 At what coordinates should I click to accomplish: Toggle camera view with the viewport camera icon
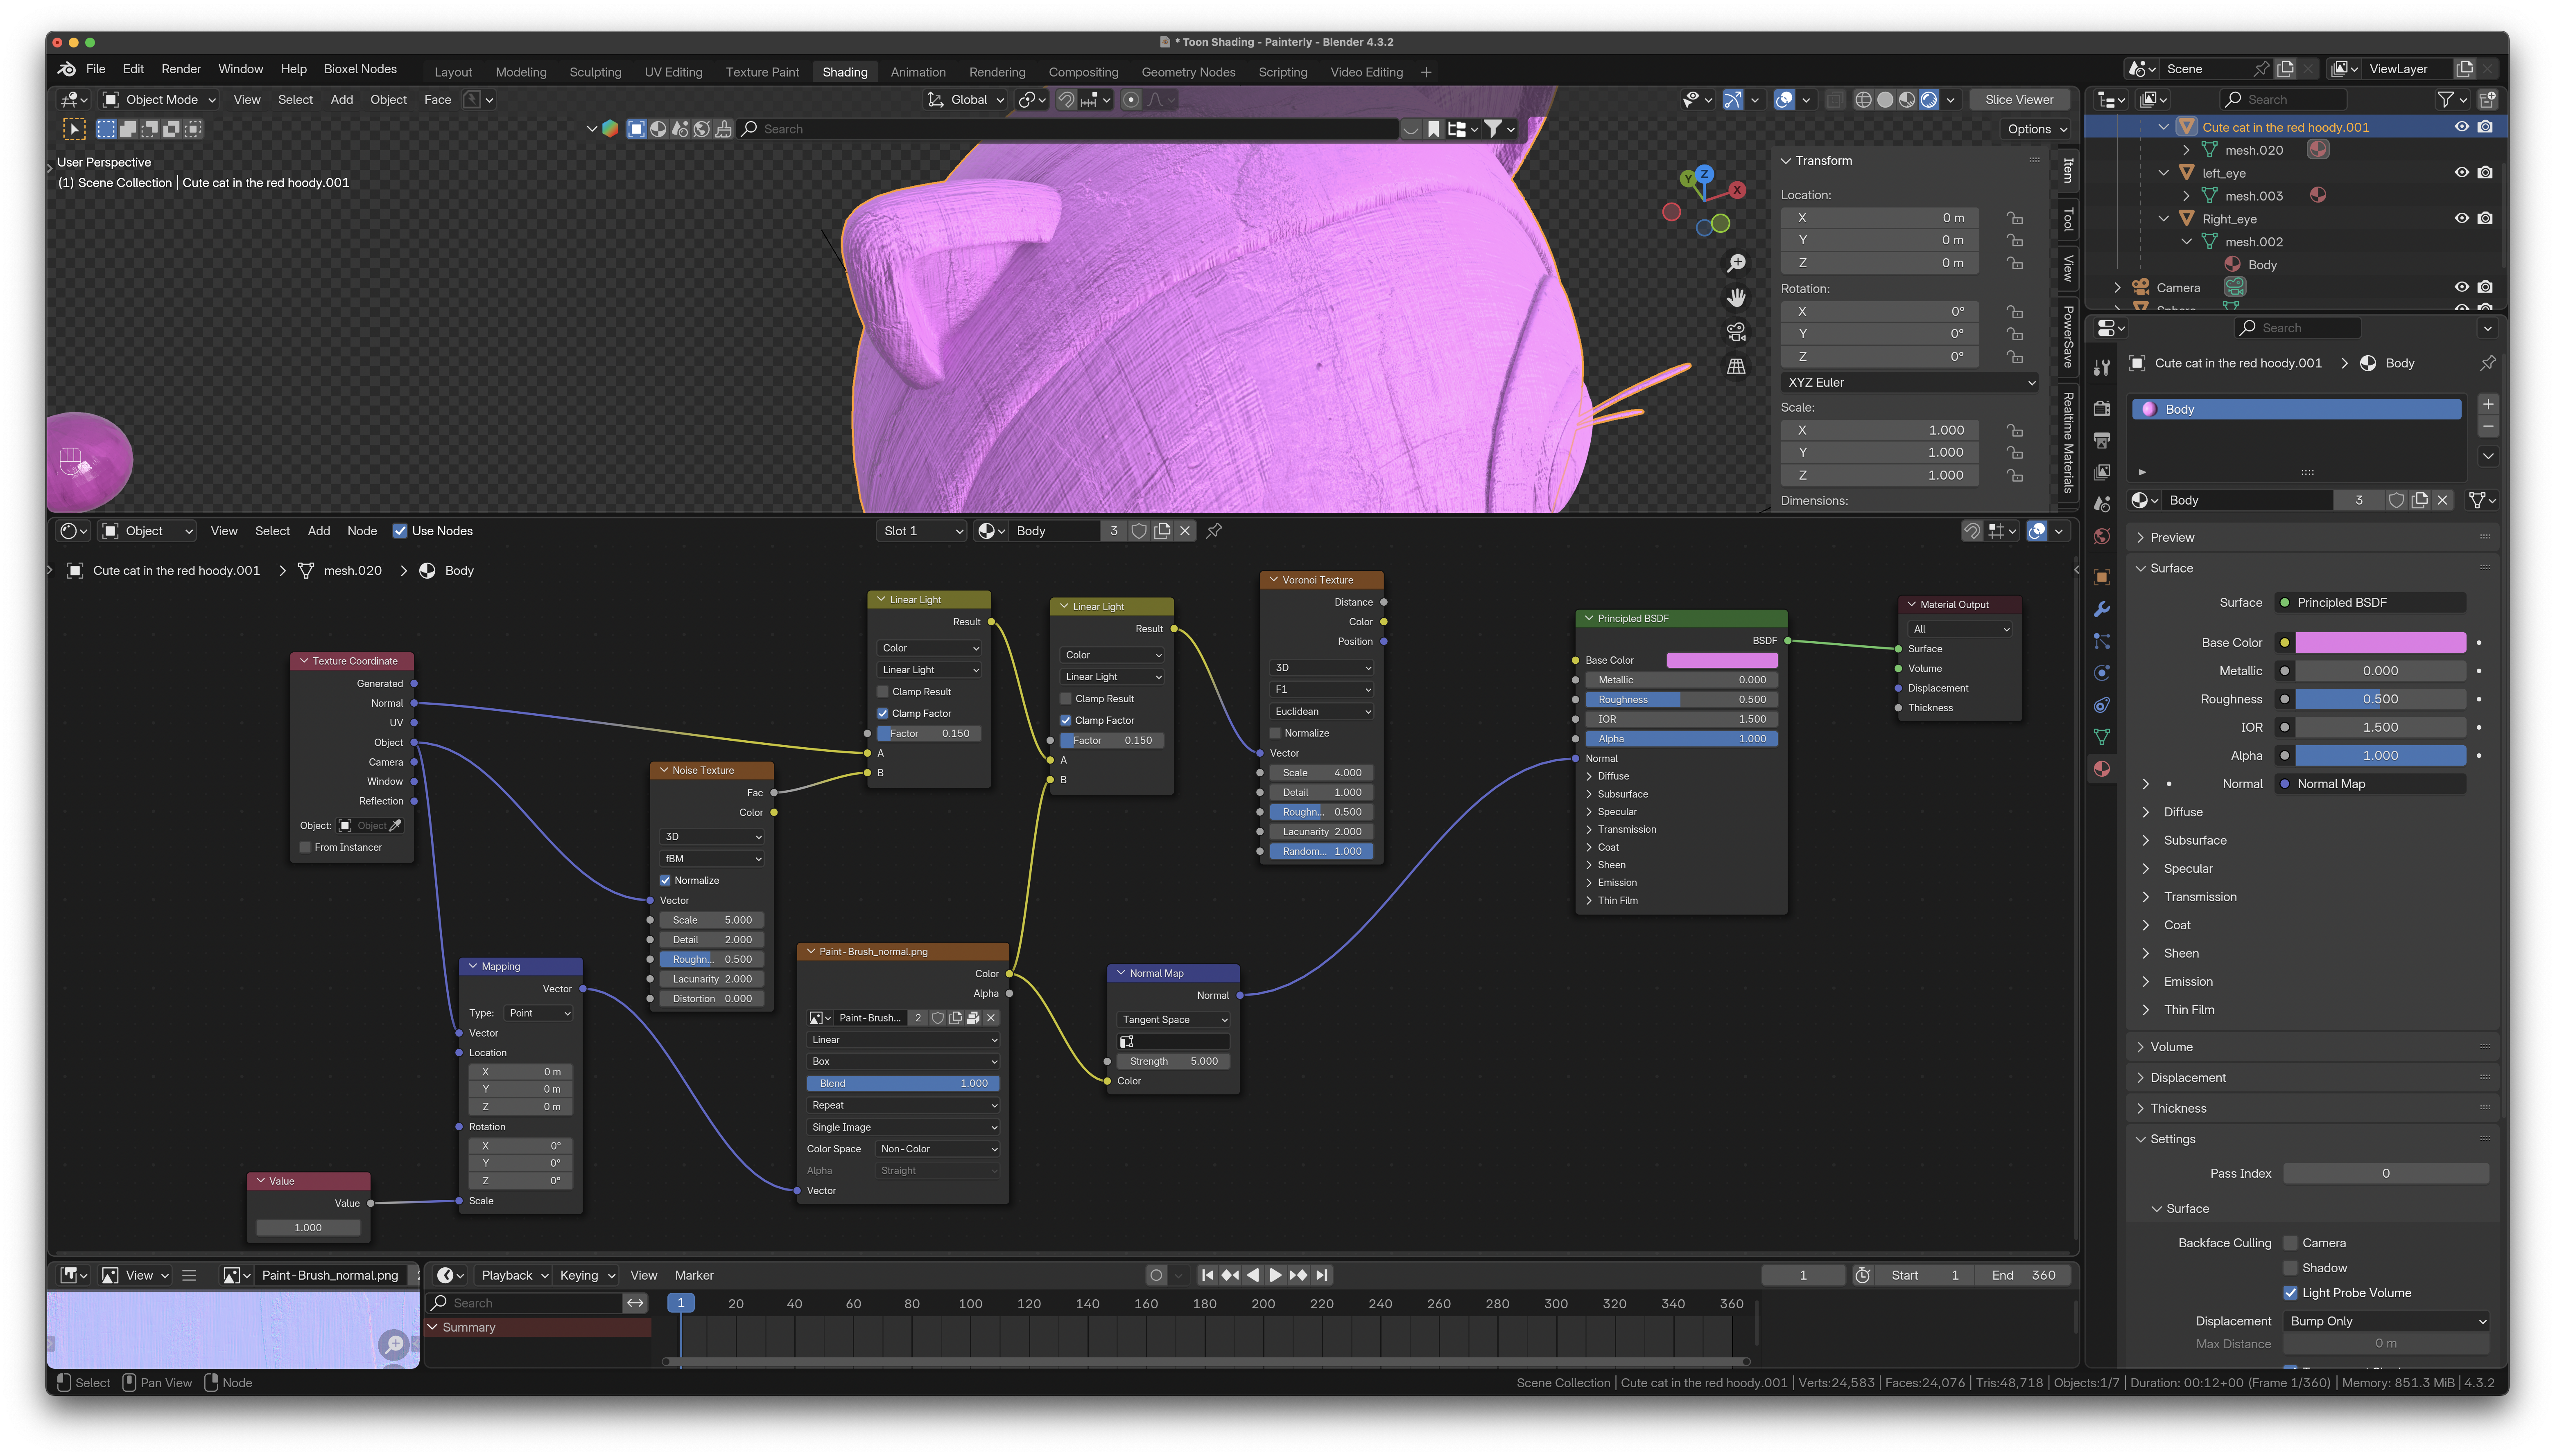(1736, 332)
